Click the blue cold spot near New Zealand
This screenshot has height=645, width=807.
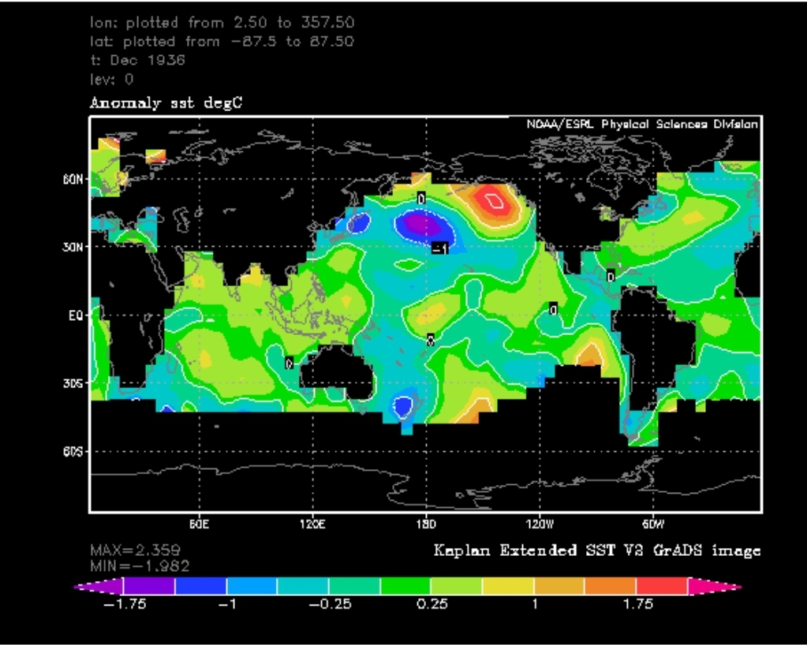(x=403, y=406)
